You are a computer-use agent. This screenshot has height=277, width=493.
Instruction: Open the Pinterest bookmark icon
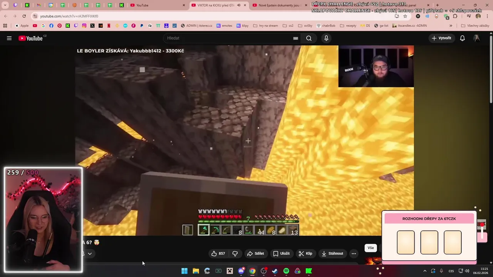[x=59, y=26]
